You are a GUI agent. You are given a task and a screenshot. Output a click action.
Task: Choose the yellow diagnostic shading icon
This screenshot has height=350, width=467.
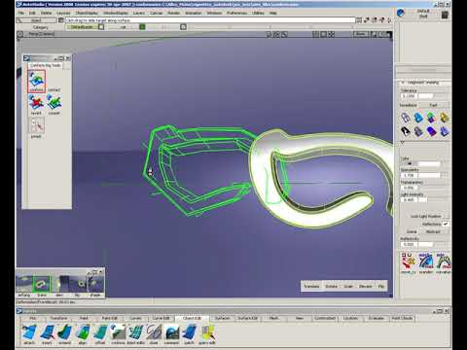(444, 118)
